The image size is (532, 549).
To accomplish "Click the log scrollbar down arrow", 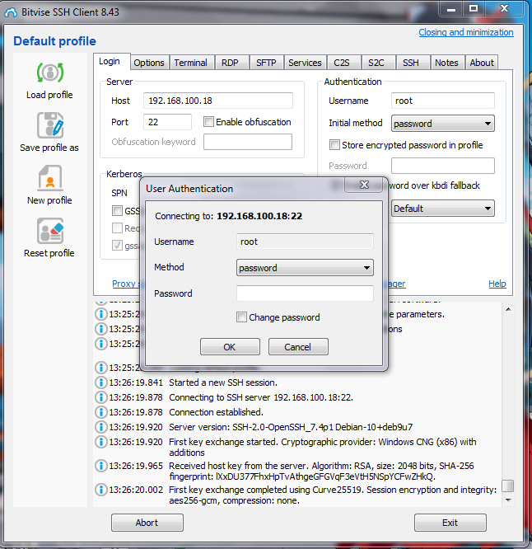I will [508, 500].
